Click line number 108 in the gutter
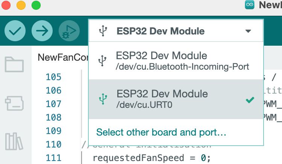Screen dimensions: 282x164 point(54,118)
